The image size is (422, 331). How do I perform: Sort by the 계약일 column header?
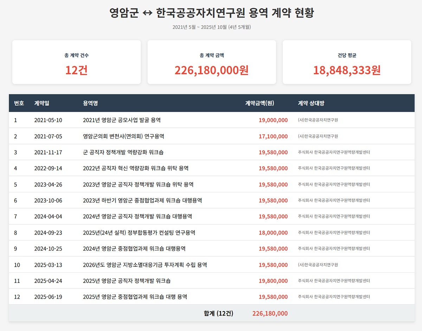pos(41,103)
